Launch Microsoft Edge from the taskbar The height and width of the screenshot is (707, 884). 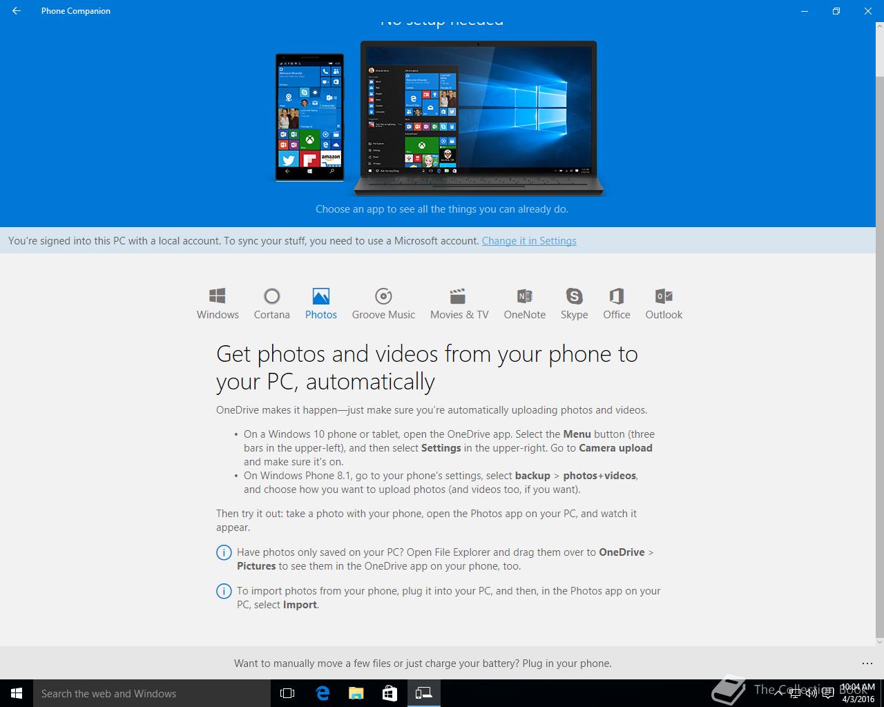322,693
